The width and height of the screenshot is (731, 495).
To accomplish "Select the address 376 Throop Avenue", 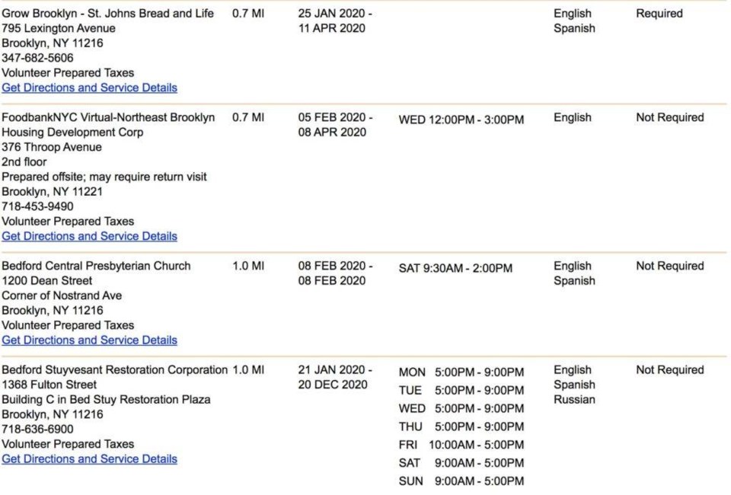I will click(52, 147).
